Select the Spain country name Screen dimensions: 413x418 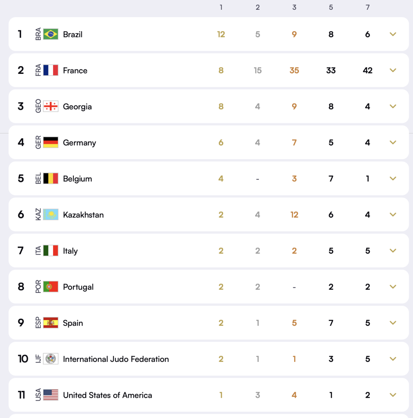pyautogui.click(x=73, y=323)
